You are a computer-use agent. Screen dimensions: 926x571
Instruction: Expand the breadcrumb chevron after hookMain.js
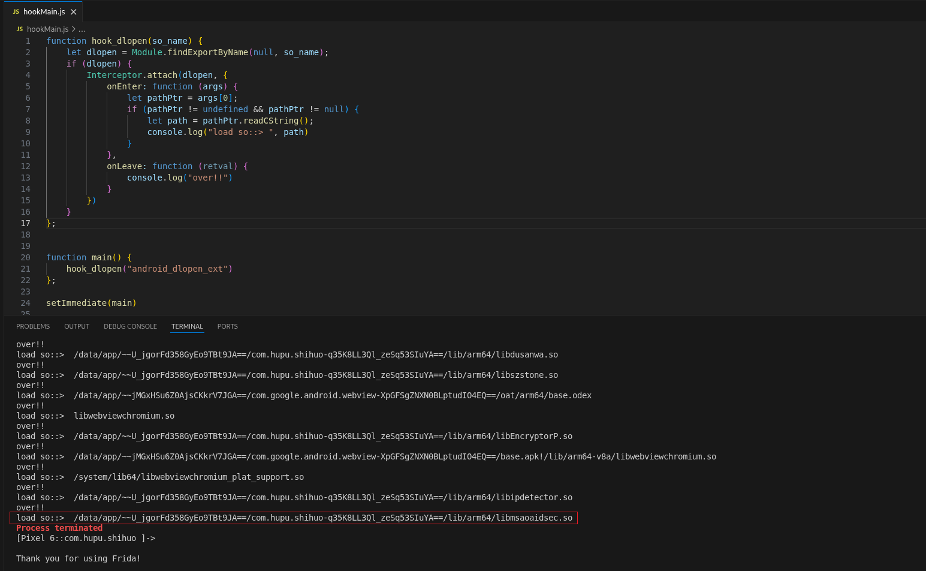73,29
